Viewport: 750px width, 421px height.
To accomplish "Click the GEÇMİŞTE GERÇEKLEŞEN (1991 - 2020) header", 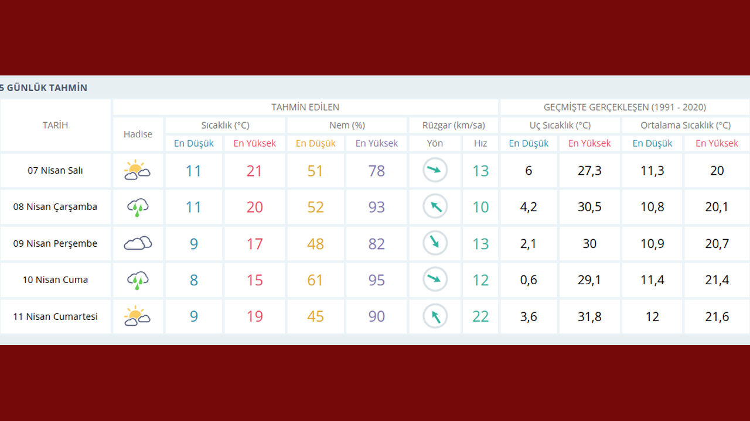I will click(x=625, y=107).
